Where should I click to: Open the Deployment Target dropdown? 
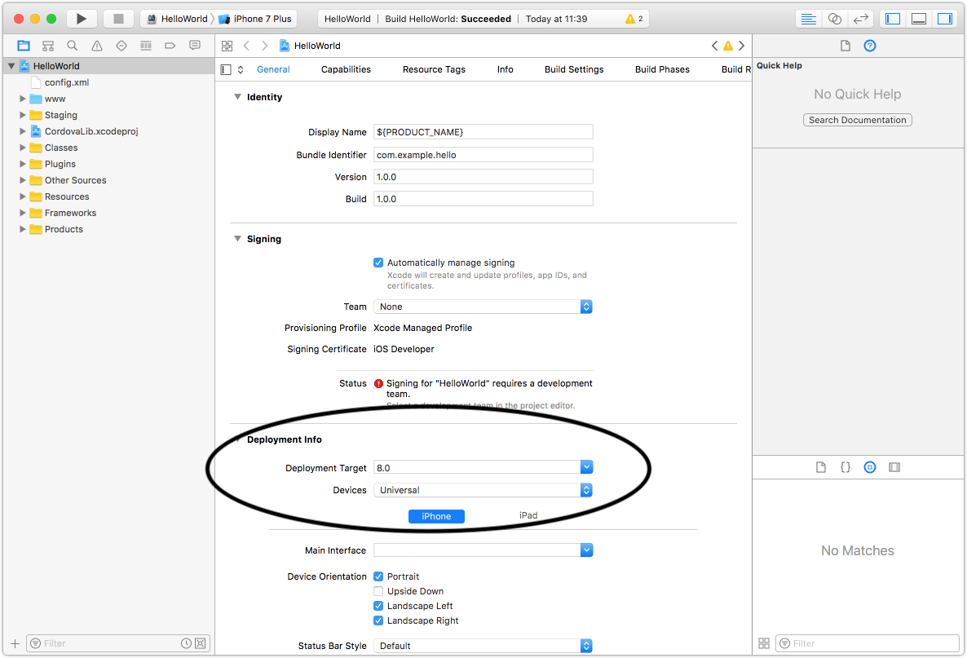(586, 466)
